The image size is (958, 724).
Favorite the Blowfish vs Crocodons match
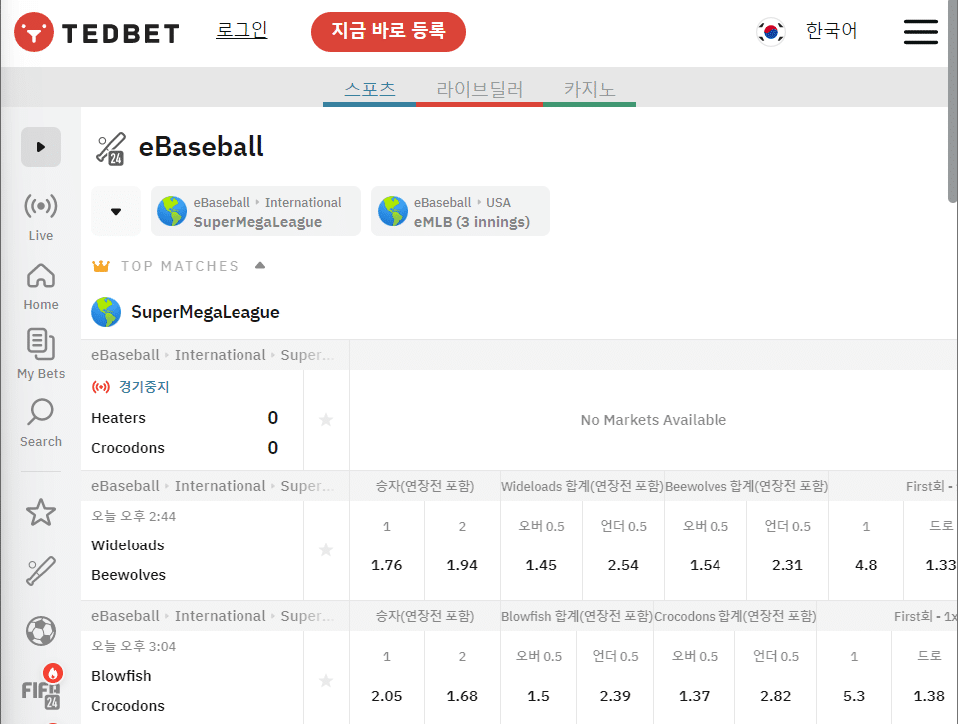tap(326, 681)
